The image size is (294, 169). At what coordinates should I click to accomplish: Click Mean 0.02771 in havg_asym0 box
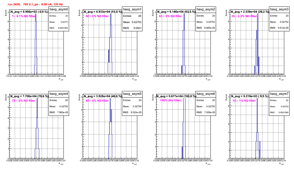[59, 22]
